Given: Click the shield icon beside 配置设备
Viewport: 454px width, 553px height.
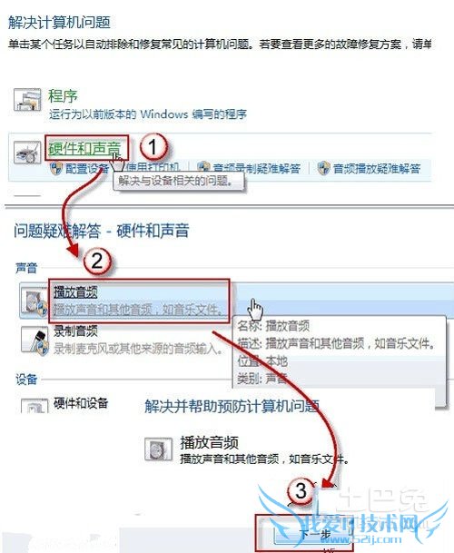Looking at the screenshot, I should pos(56,169).
